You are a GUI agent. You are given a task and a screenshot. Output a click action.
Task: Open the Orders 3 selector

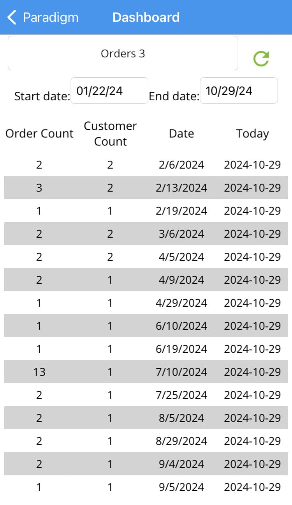[x=123, y=53]
